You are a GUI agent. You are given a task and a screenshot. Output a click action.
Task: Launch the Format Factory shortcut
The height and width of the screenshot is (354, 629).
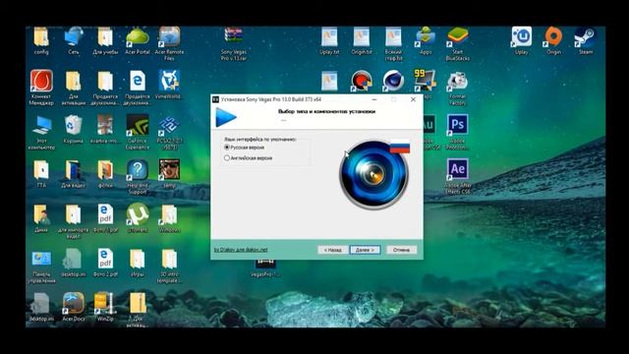(457, 88)
